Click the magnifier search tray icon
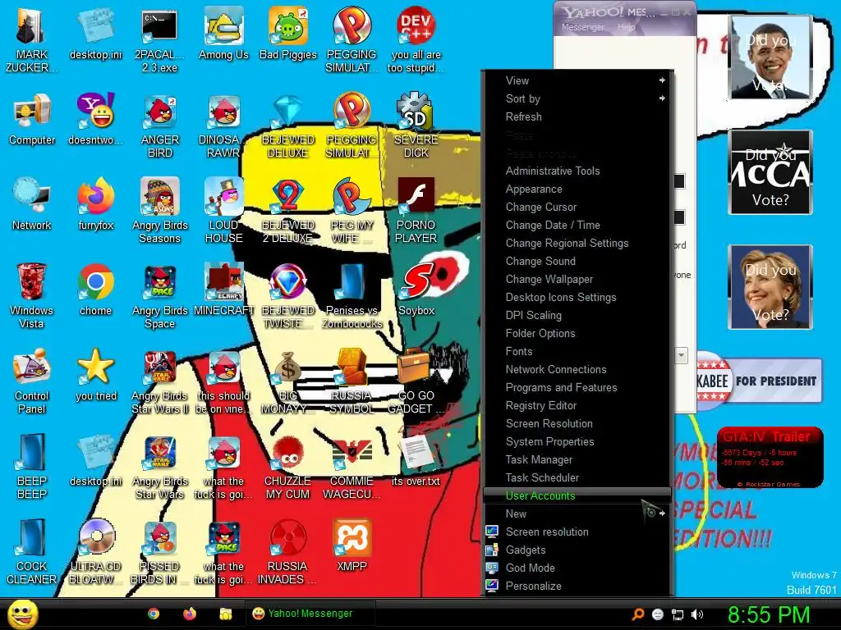Image resolution: width=841 pixels, height=630 pixels. coord(637,614)
